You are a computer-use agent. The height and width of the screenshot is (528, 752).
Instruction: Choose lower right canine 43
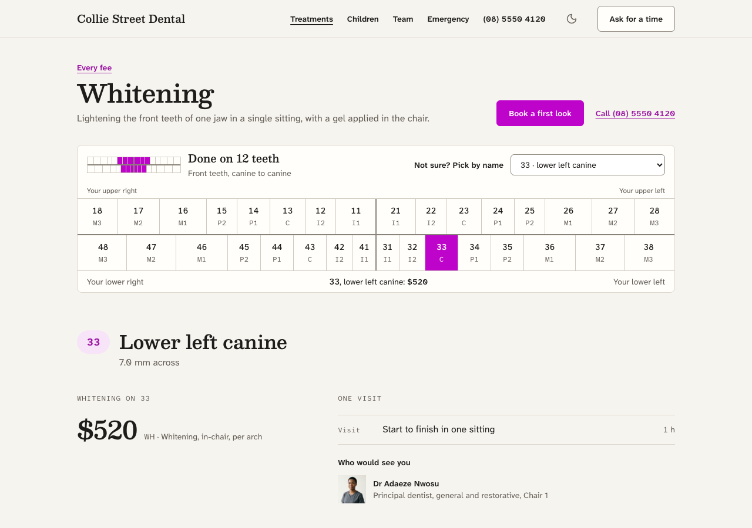click(x=310, y=253)
